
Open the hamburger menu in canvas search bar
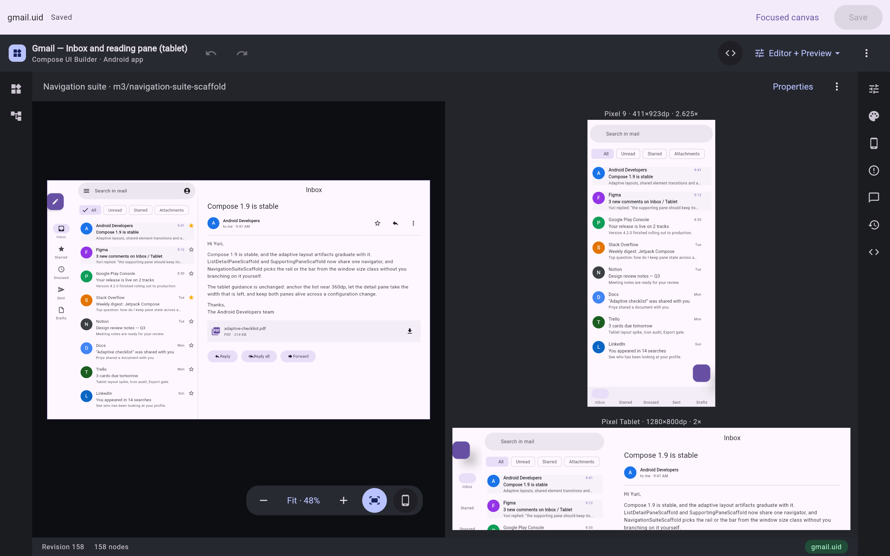point(87,191)
